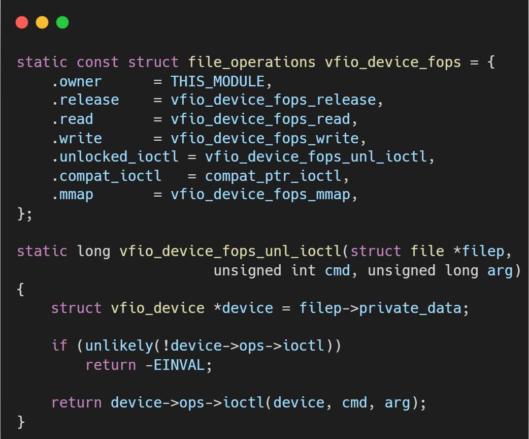Click THIS_MODULE in the owner assignment
Screen dimensions: 529x439
tap(217, 81)
